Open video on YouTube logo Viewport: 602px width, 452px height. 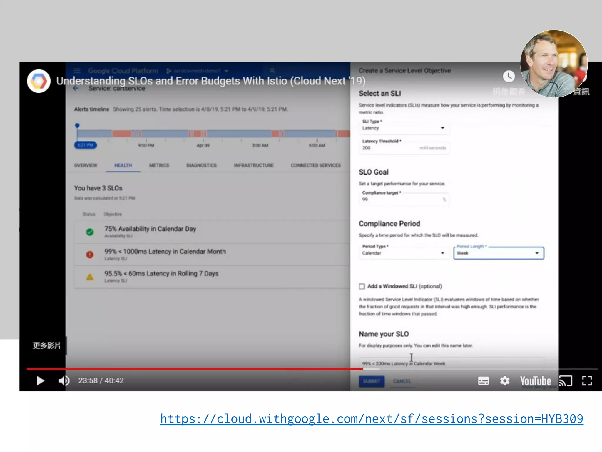pos(536,381)
